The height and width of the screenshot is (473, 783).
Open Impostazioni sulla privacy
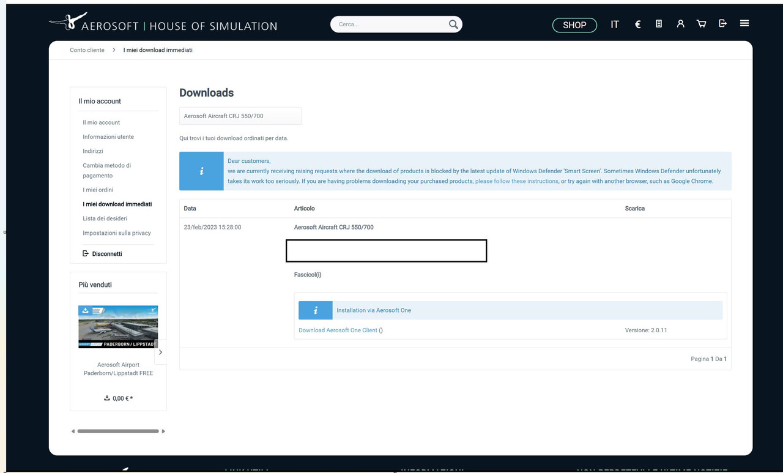click(x=117, y=233)
